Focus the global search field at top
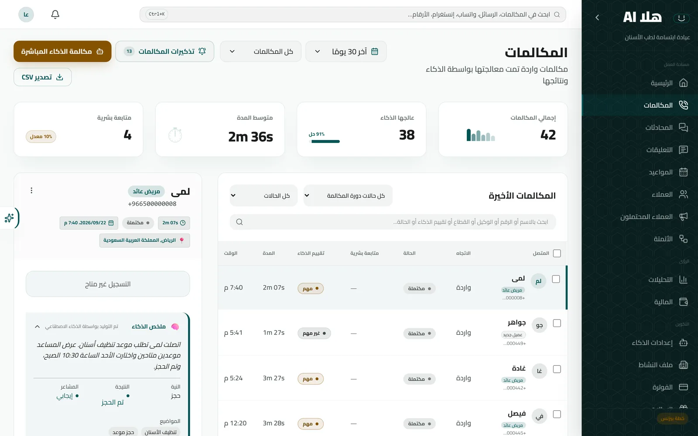The width and height of the screenshot is (698, 436). [353, 14]
